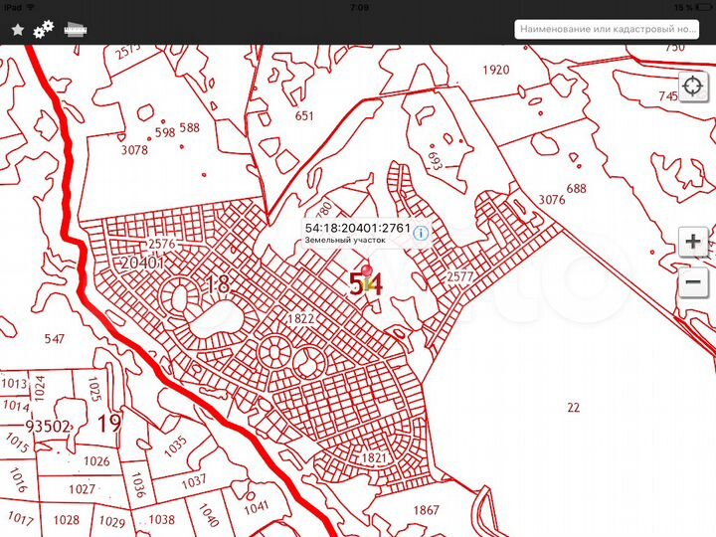Tap the red map pin marker
The height and width of the screenshot is (537, 716).
click(368, 270)
